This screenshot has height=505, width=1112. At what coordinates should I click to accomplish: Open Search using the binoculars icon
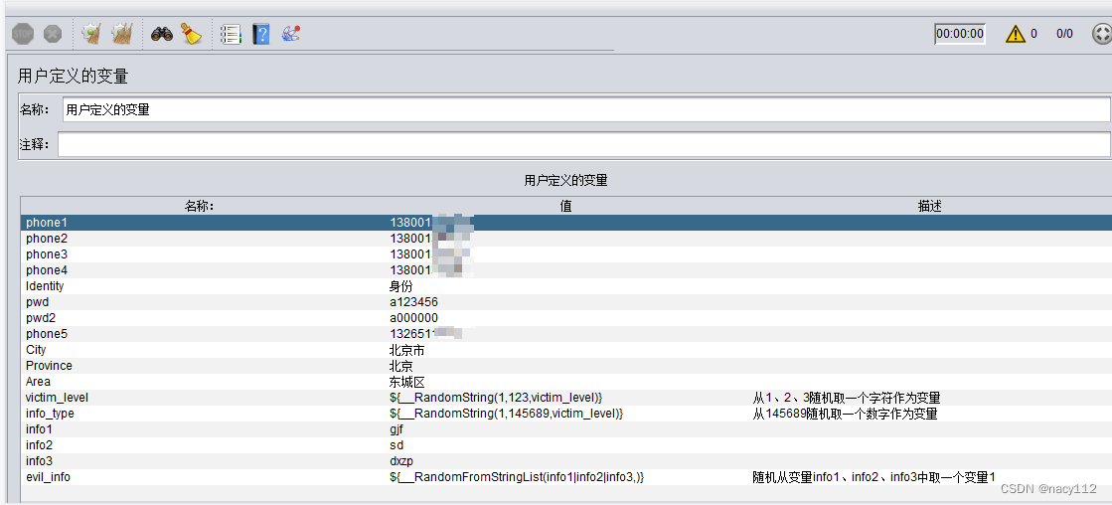(162, 34)
